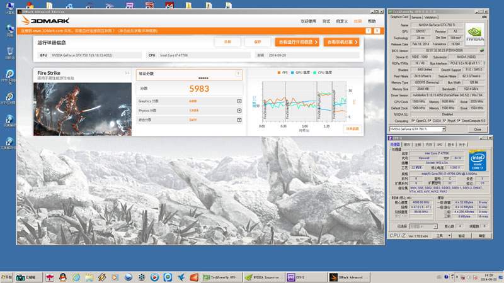Switch to the Sensors tab in GPU-Z
Screen dimensions: 504x283
[415, 17]
